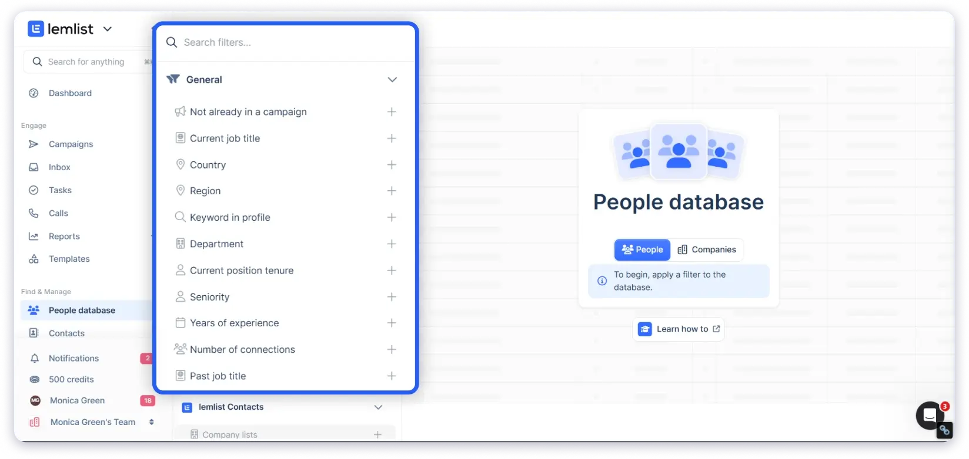
Task: Add the Current job title filter
Action: click(392, 139)
